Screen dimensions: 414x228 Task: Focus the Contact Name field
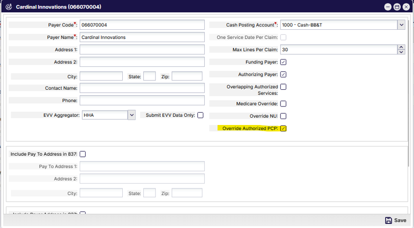(142, 88)
